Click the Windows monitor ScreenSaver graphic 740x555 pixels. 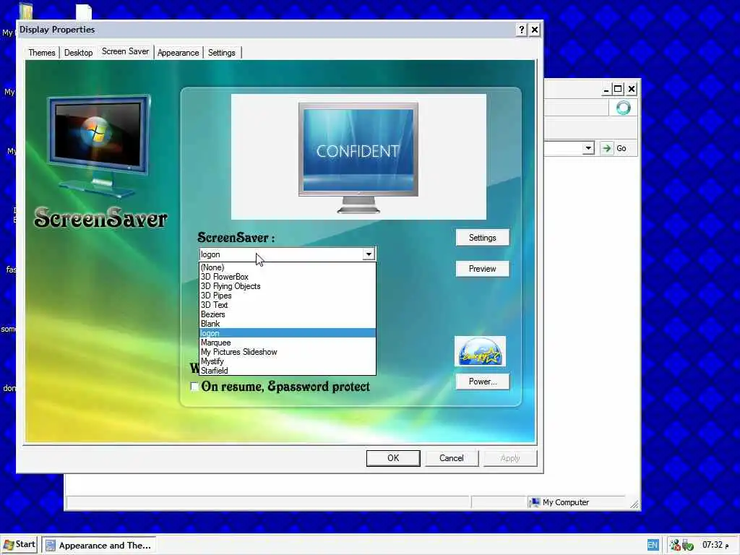[x=98, y=145]
